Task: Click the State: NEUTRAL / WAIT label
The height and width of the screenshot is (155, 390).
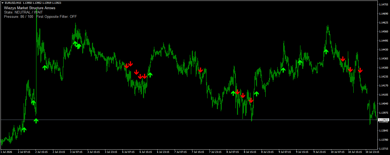Action: click(23, 12)
